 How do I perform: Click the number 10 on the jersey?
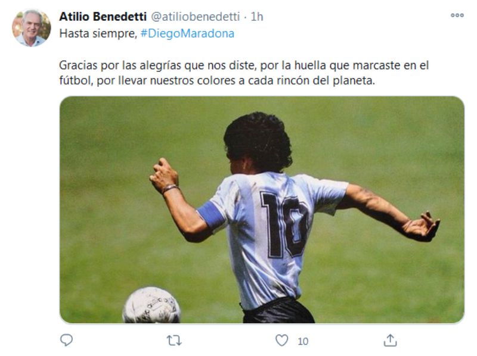click(284, 224)
